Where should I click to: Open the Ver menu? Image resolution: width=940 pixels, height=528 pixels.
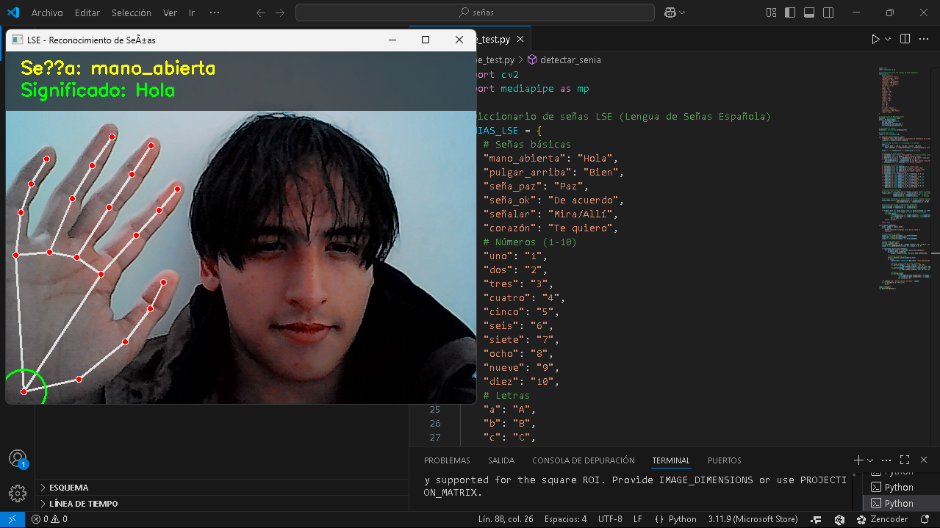pos(170,12)
